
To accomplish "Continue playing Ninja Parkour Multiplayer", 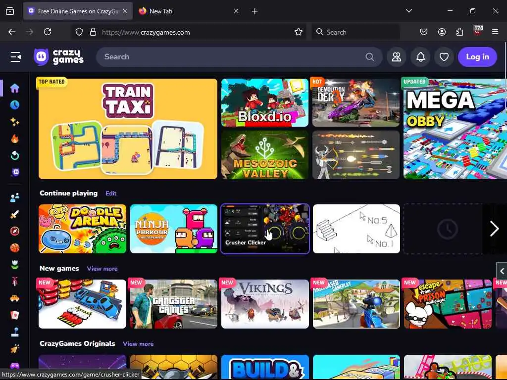I will tap(174, 229).
